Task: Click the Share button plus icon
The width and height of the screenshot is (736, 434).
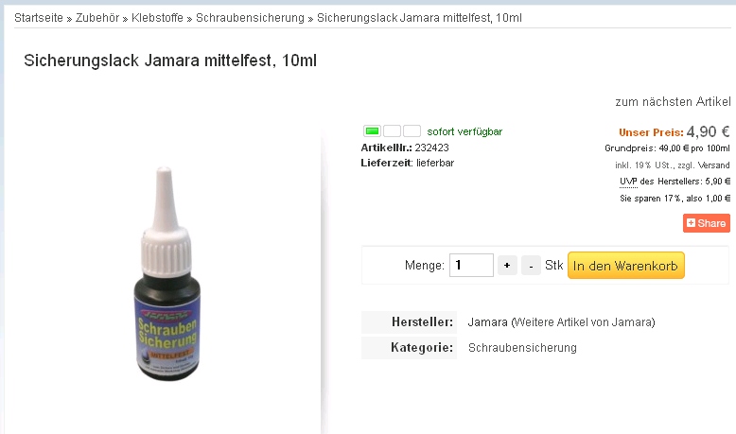Action: tap(691, 223)
